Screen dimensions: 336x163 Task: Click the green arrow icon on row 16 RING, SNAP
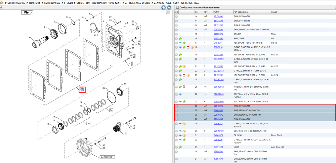(180, 39)
